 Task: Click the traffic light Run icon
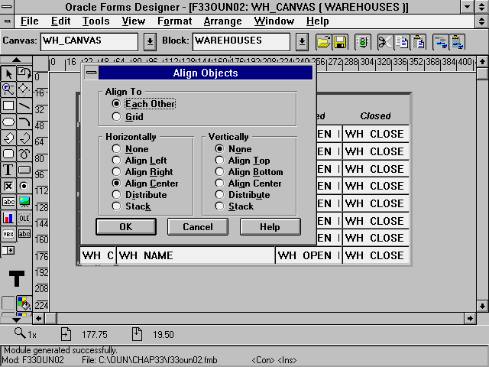(x=363, y=41)
